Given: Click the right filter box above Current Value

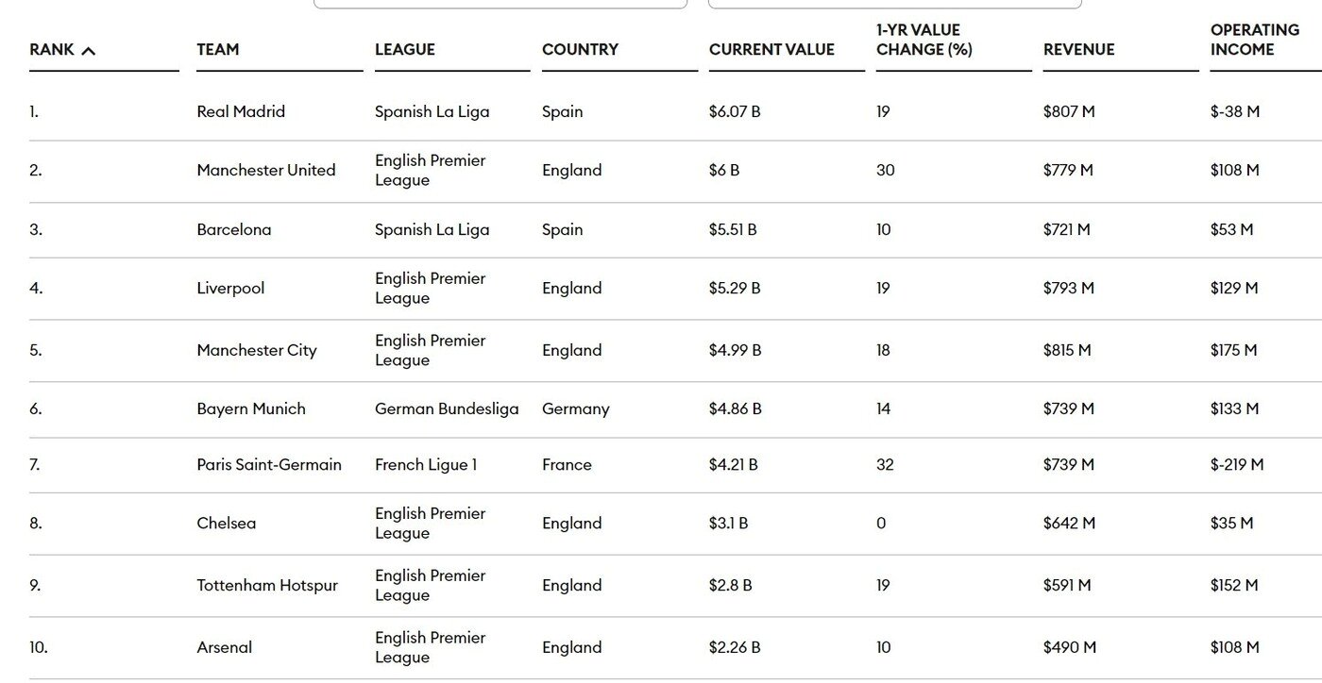Looking at the screenshot, I should point(894,4).
